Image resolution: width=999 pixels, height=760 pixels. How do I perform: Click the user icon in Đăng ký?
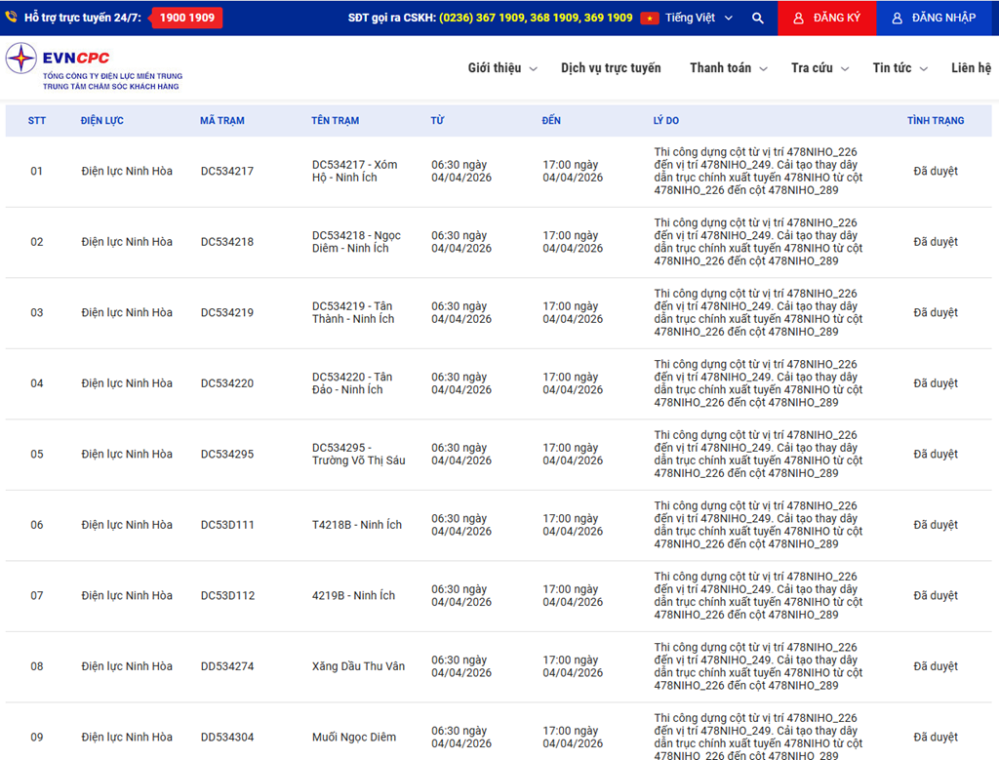pos(798,19)
